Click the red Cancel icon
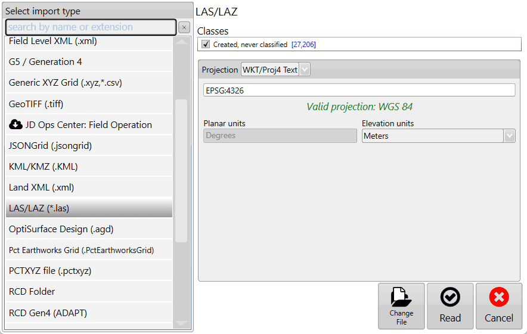The image size is (527, 334). pos(499,297)
